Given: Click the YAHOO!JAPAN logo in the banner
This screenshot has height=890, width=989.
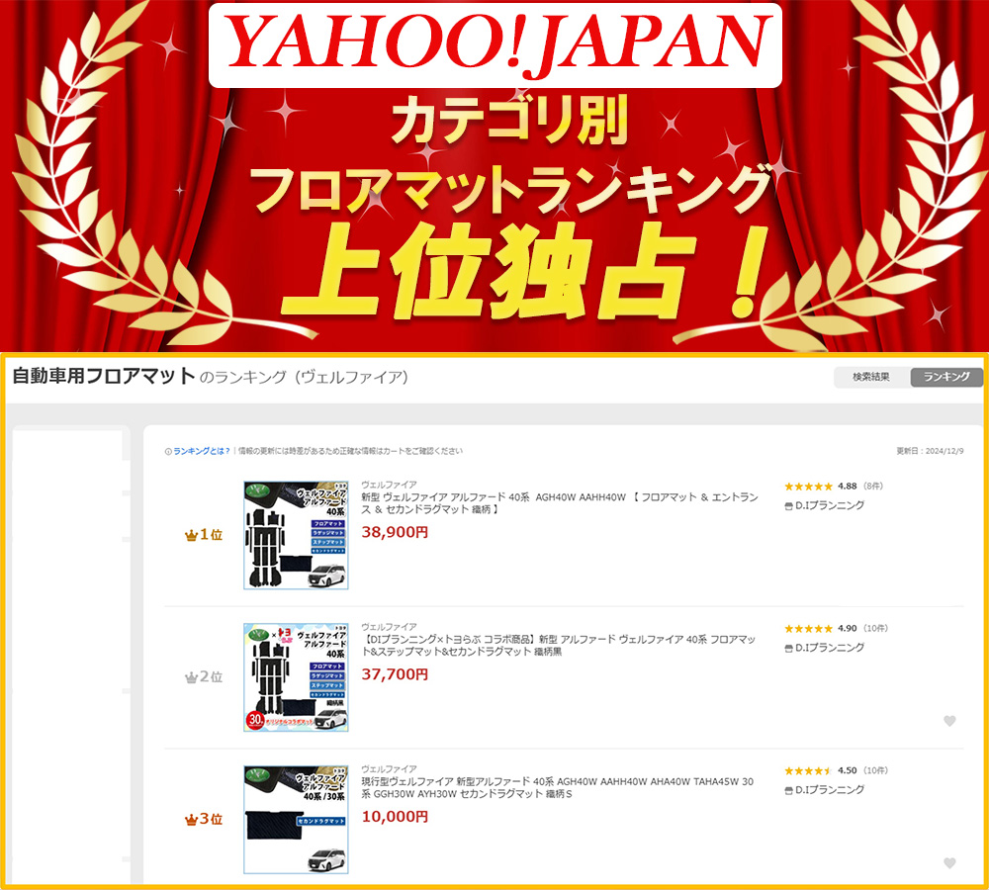Looking at the screenshot, I should click(495, 45).
